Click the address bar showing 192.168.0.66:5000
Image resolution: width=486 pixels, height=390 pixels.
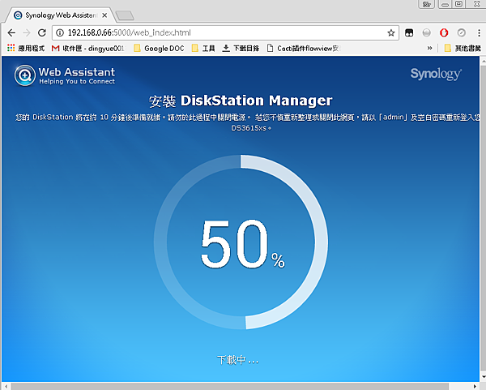tap(225, 32)
